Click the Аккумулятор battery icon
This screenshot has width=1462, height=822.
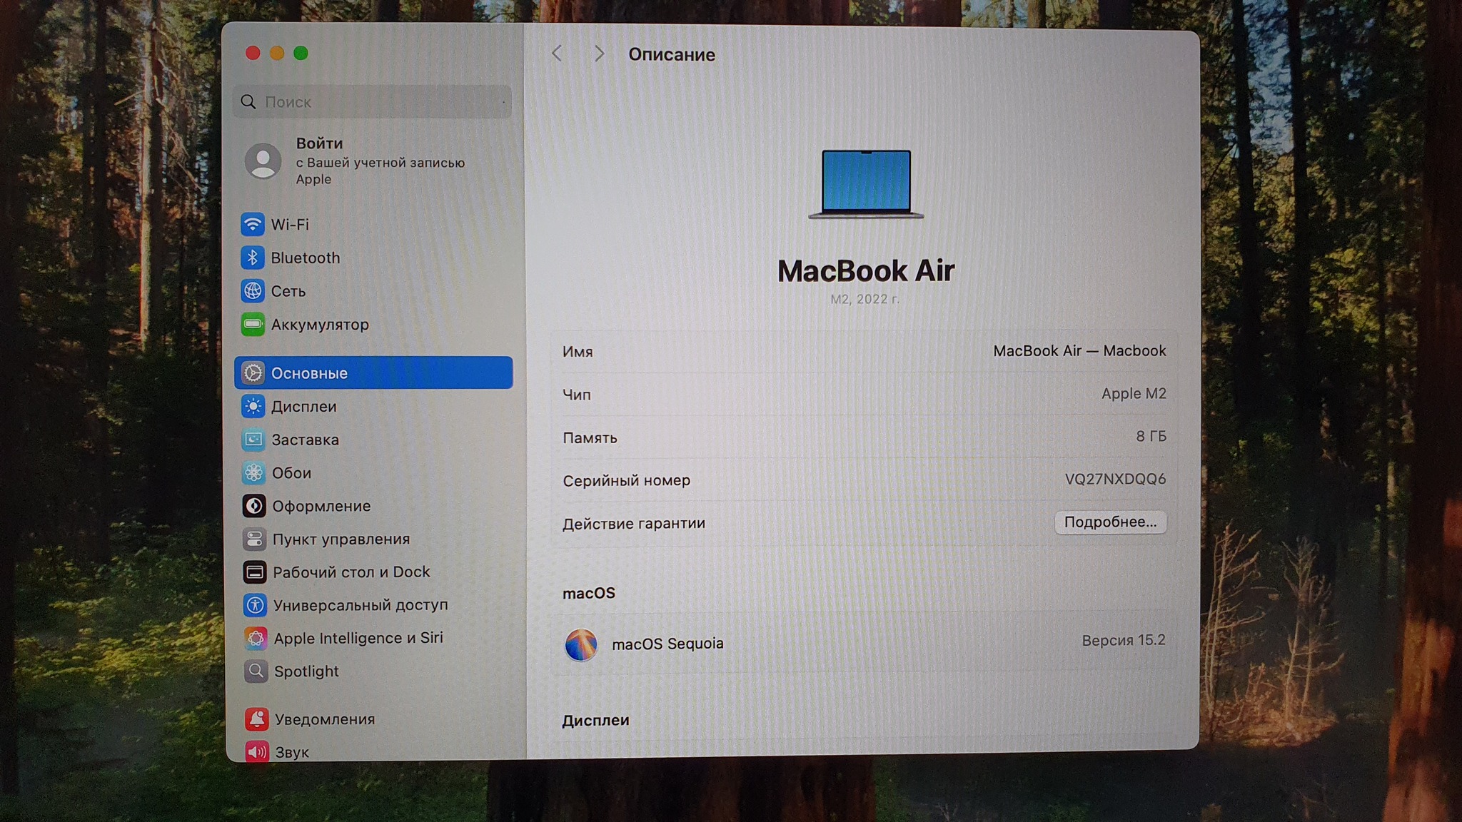click(x=252, y=325)
